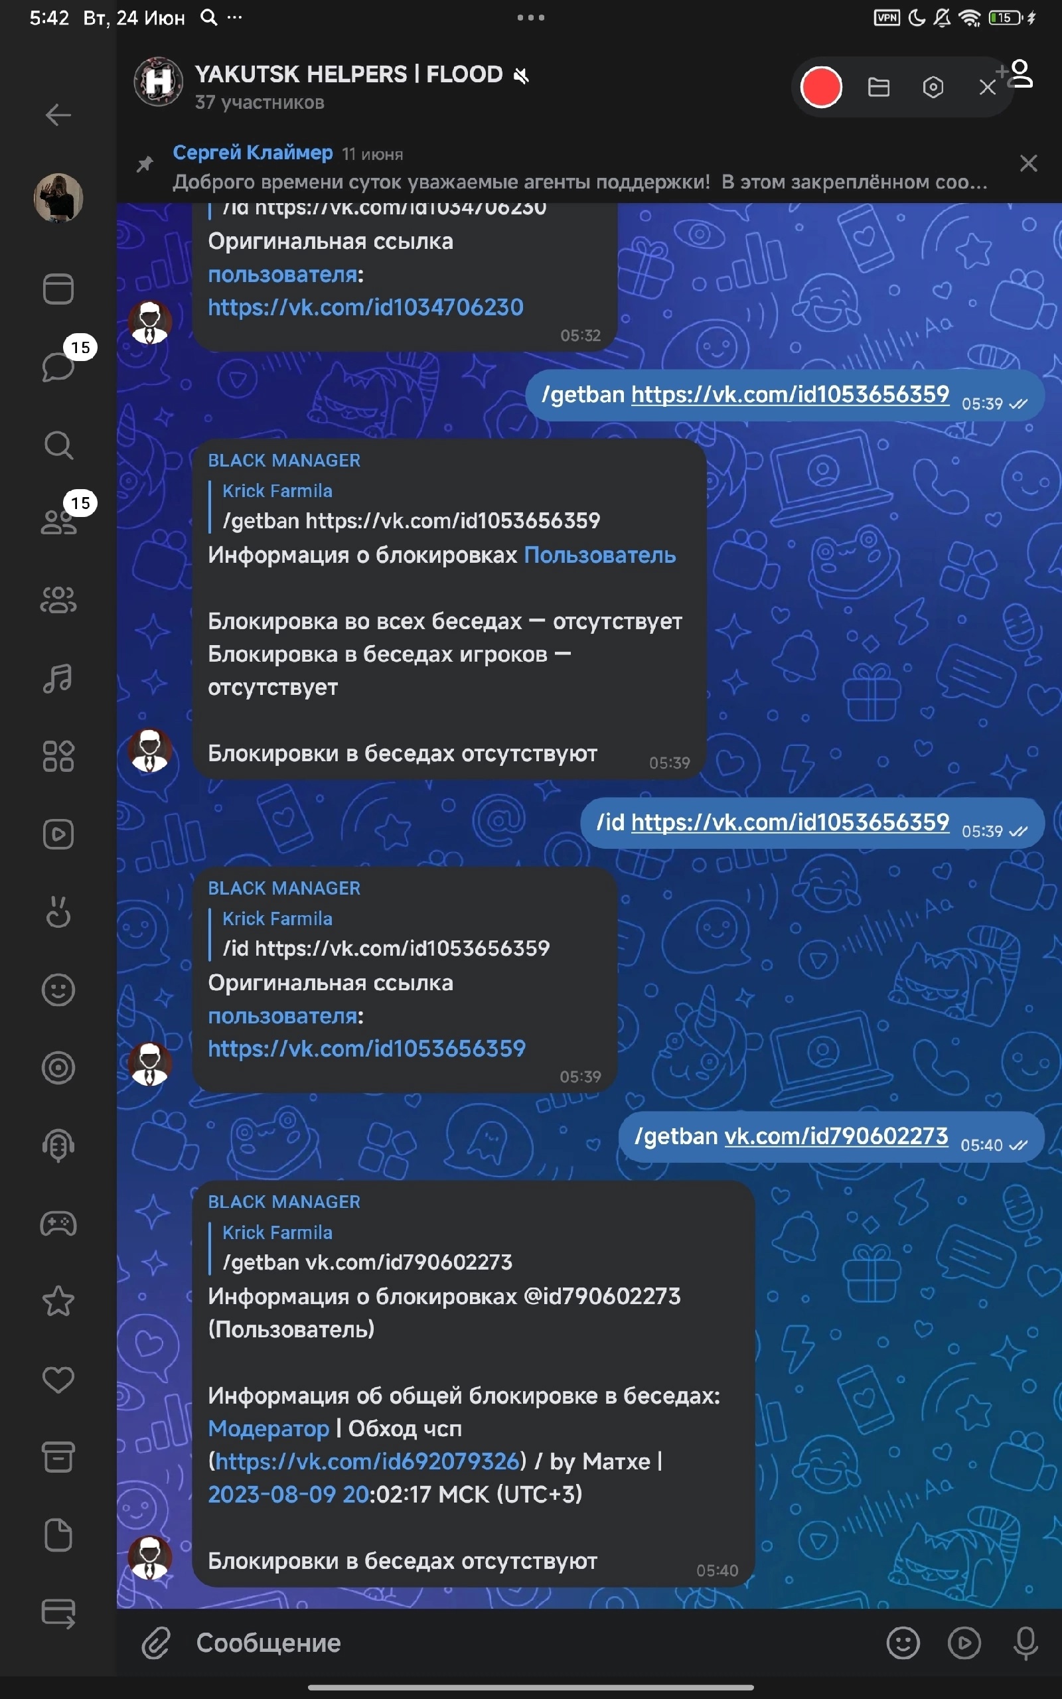Dismiss the pinned message from Сергей Клаймер
Screen dimensions: 1062x1699
pos(1027,163)
